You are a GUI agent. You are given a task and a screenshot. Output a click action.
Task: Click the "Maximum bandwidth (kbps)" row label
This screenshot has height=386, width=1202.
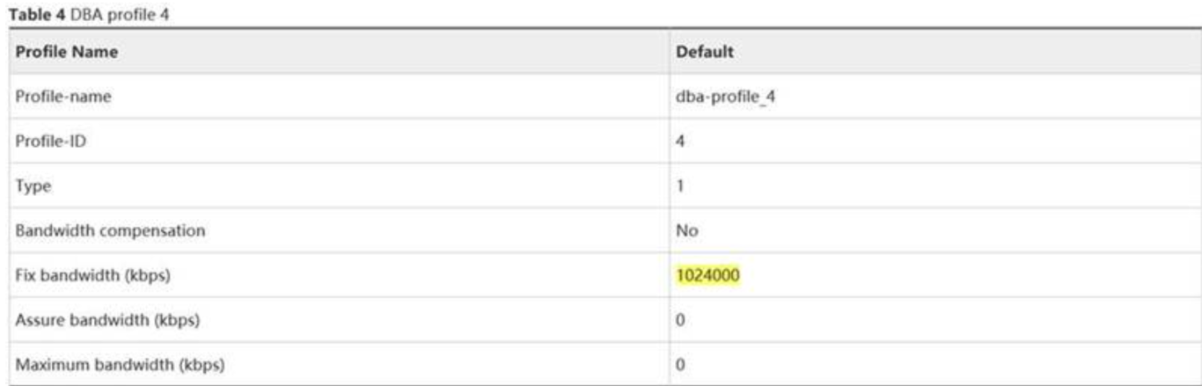[116, 363]
